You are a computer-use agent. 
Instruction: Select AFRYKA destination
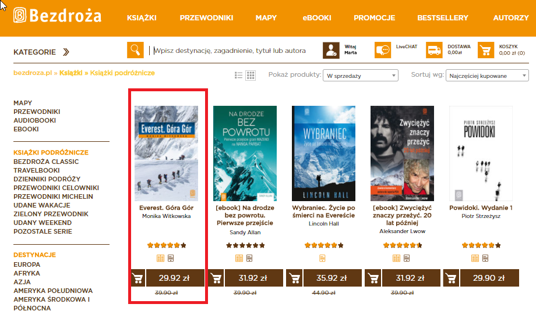point(27,273)
